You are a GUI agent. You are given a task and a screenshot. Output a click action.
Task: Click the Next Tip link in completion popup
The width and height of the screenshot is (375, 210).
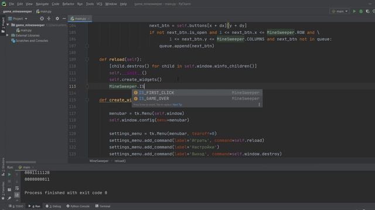click(177, 104)
